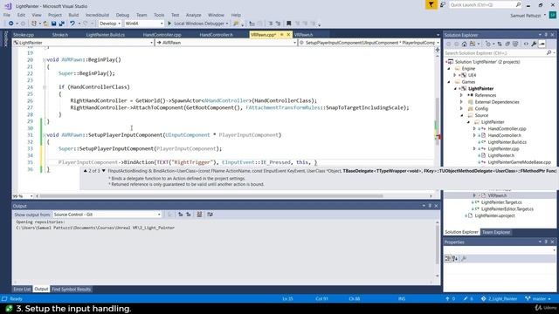Collapse the BeginPlay function outline
The width and height of the screenshot is (559, 314).
click(45, 60)
